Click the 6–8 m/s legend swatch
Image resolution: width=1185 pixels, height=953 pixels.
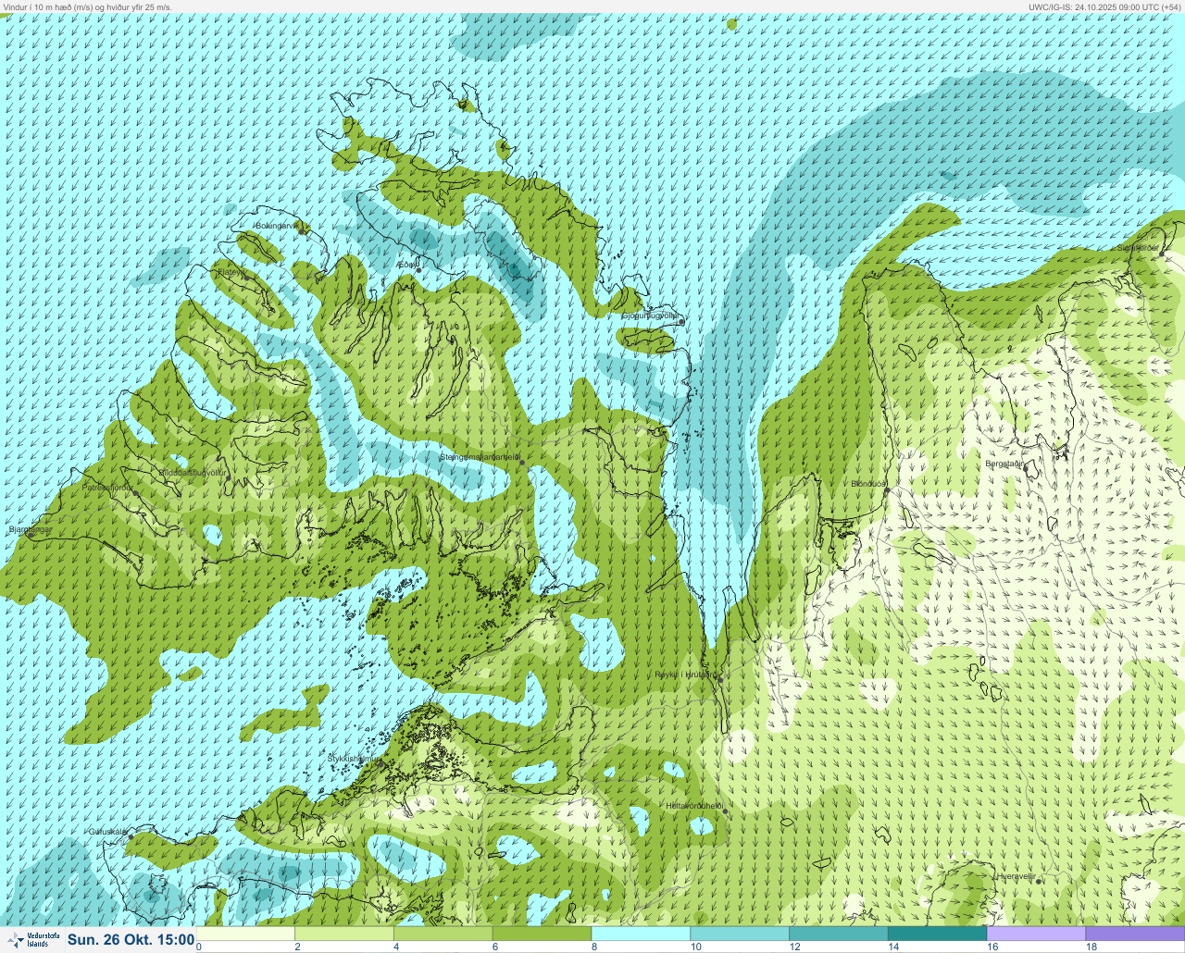(542, 934)
